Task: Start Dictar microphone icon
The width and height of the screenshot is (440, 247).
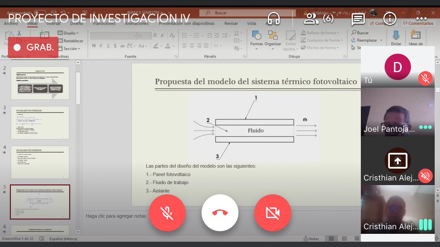Action: (396, 38)
